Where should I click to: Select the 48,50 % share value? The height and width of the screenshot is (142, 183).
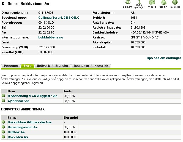coord(69,101)
